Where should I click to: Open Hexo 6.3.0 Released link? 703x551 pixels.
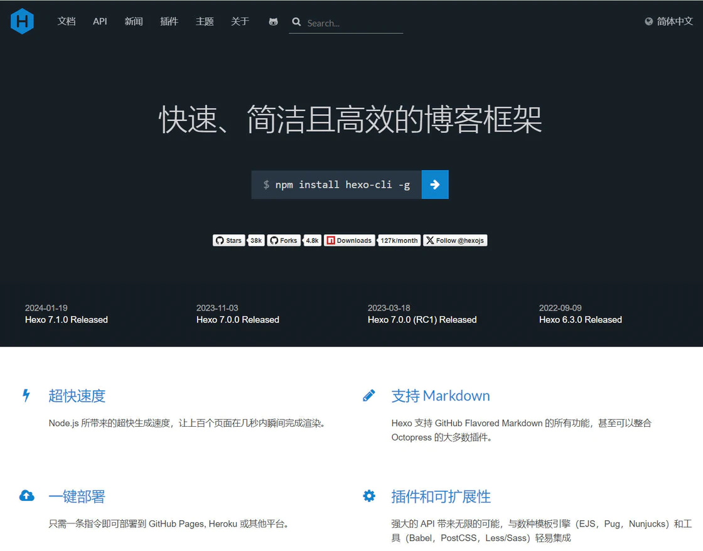tap(580, 319)
